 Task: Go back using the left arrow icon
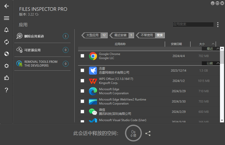[x=7, y=6]
